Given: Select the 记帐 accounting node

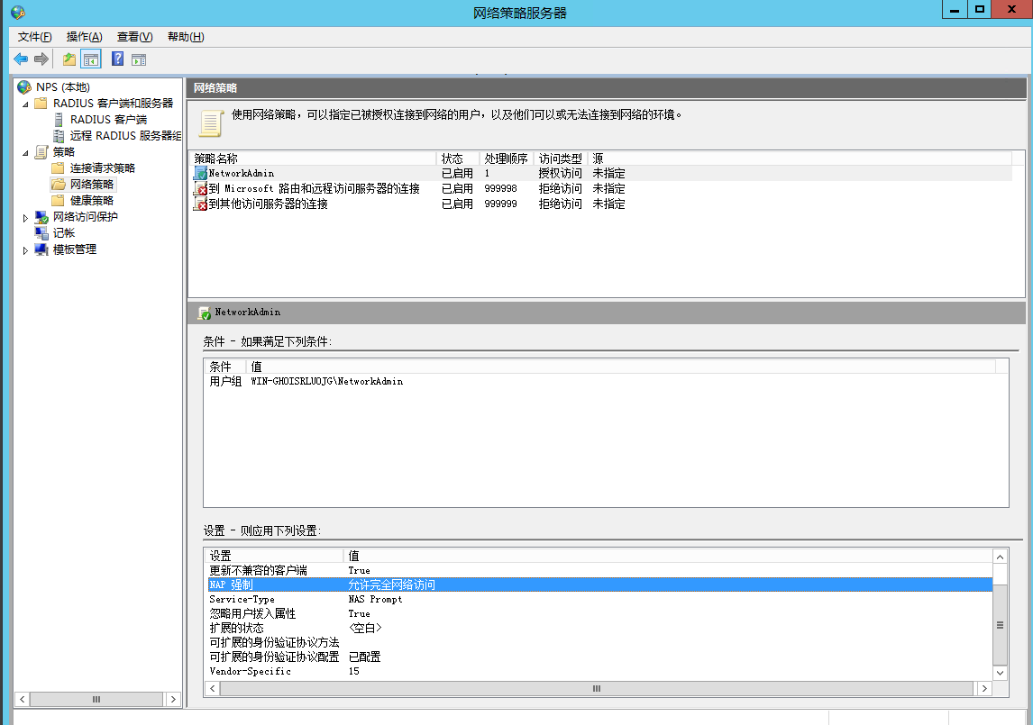Looking at the screenshot, I should (64, 233).
